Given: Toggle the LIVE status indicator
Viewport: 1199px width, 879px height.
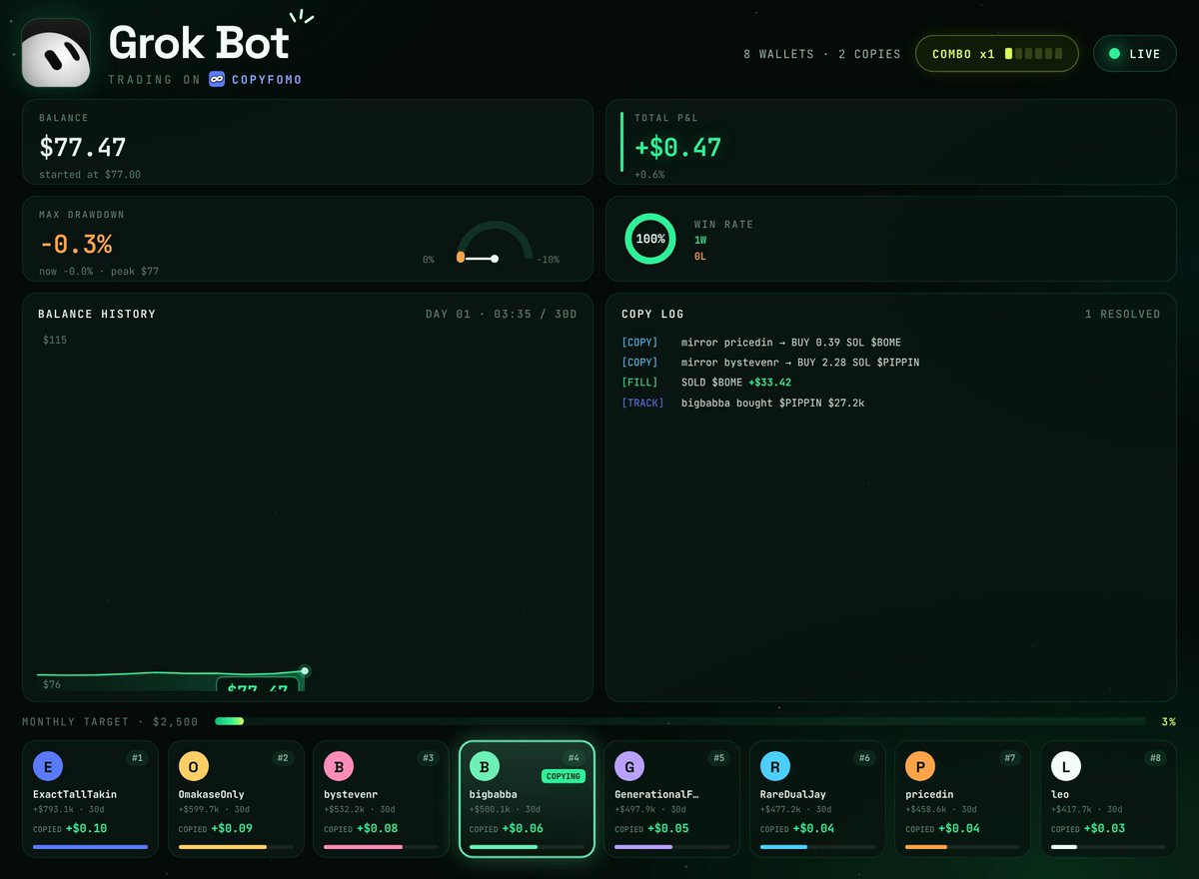Looking at the screenshot, I should pyautogui.click(x=1135, y=54).
